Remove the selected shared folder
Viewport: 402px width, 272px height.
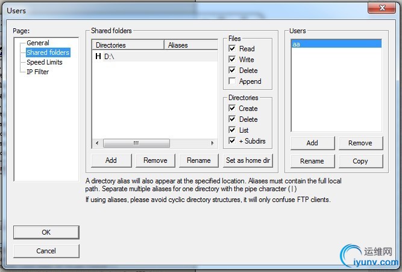(155, 160)
